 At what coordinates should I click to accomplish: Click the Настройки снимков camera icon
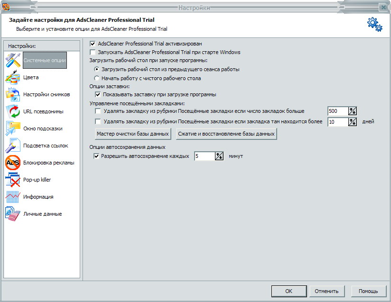click(13, 94)
